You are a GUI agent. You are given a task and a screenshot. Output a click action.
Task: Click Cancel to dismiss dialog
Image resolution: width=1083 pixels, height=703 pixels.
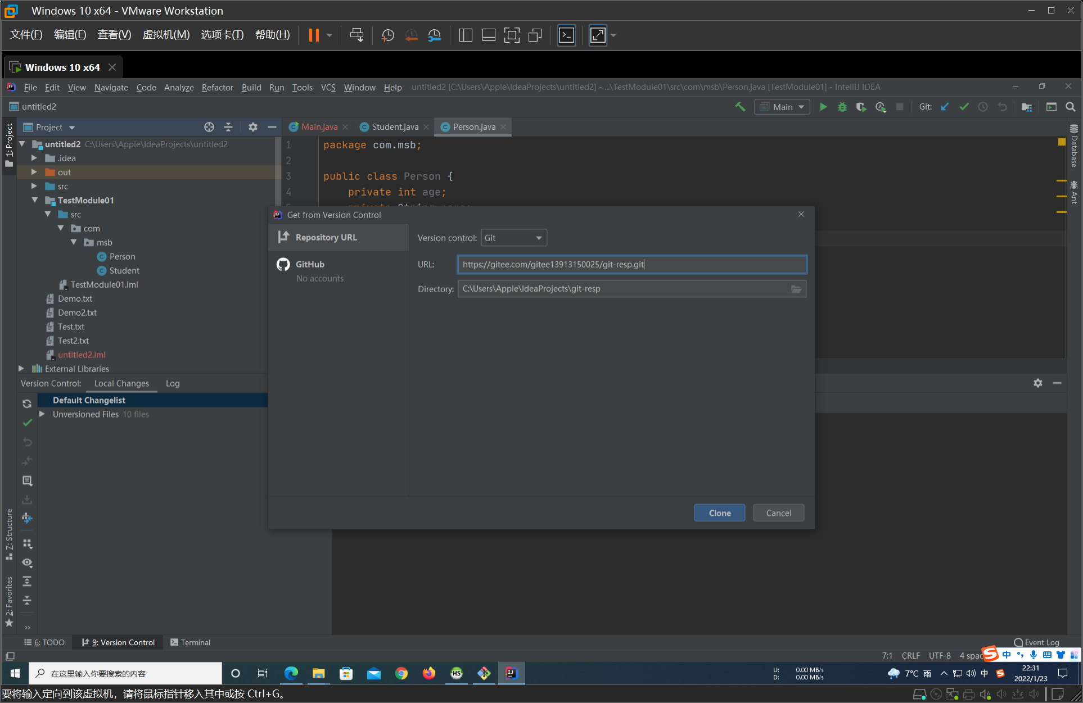click(x=779, y=513)
